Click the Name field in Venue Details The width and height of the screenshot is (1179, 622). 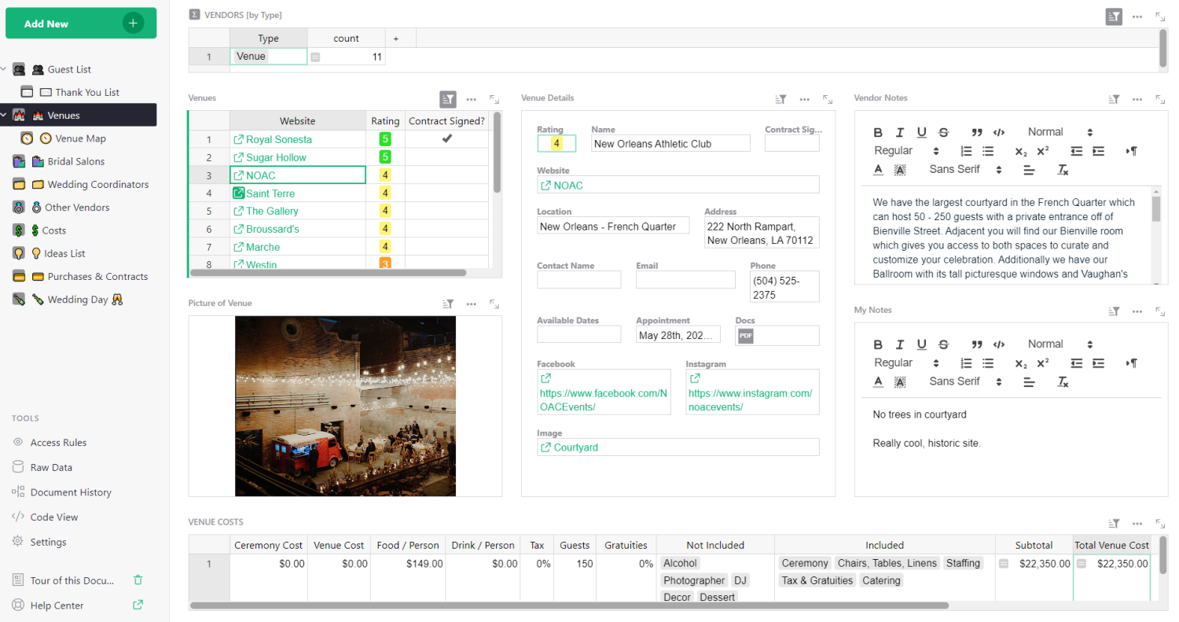click(670, 143)
